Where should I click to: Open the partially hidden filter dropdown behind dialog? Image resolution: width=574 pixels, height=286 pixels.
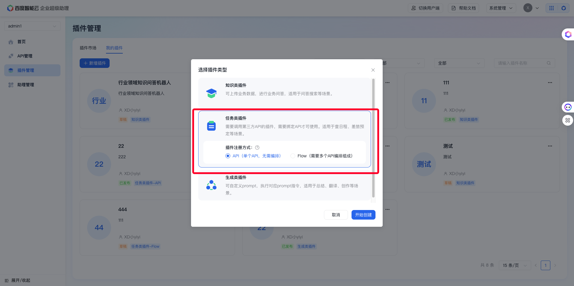(403, 63)
